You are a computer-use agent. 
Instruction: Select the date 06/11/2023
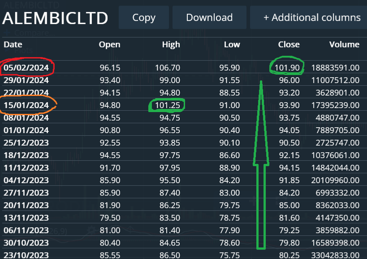pos(26,230)
